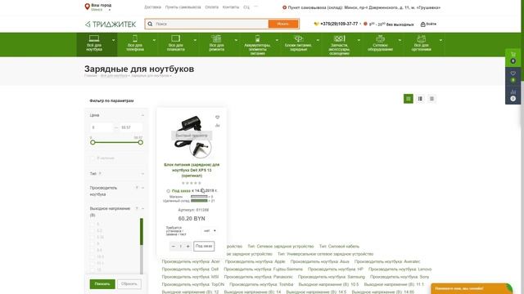Open the office equipment category icon
Image resolution: width=524 pixels, height=294 pixels.
point(421,38)
